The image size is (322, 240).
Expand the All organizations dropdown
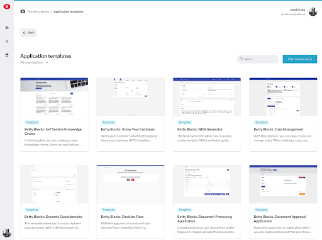(35, 62)
